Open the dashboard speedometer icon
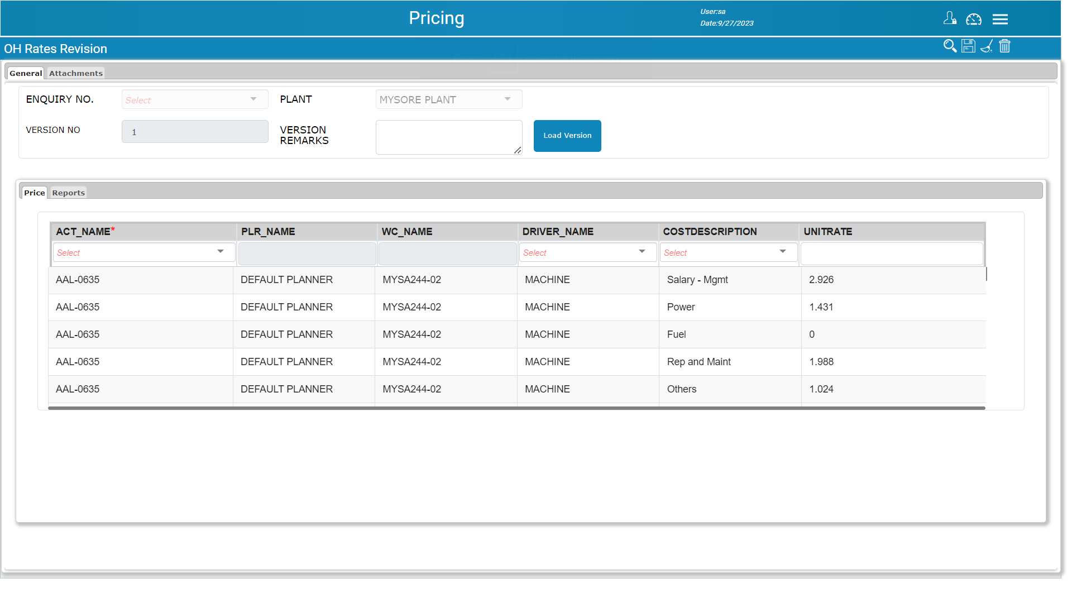Viewport: 1072px width, 603px height. click(974, 20)
